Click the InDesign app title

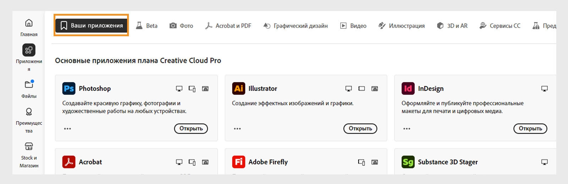pyautogui.click(x=431, y=88)
